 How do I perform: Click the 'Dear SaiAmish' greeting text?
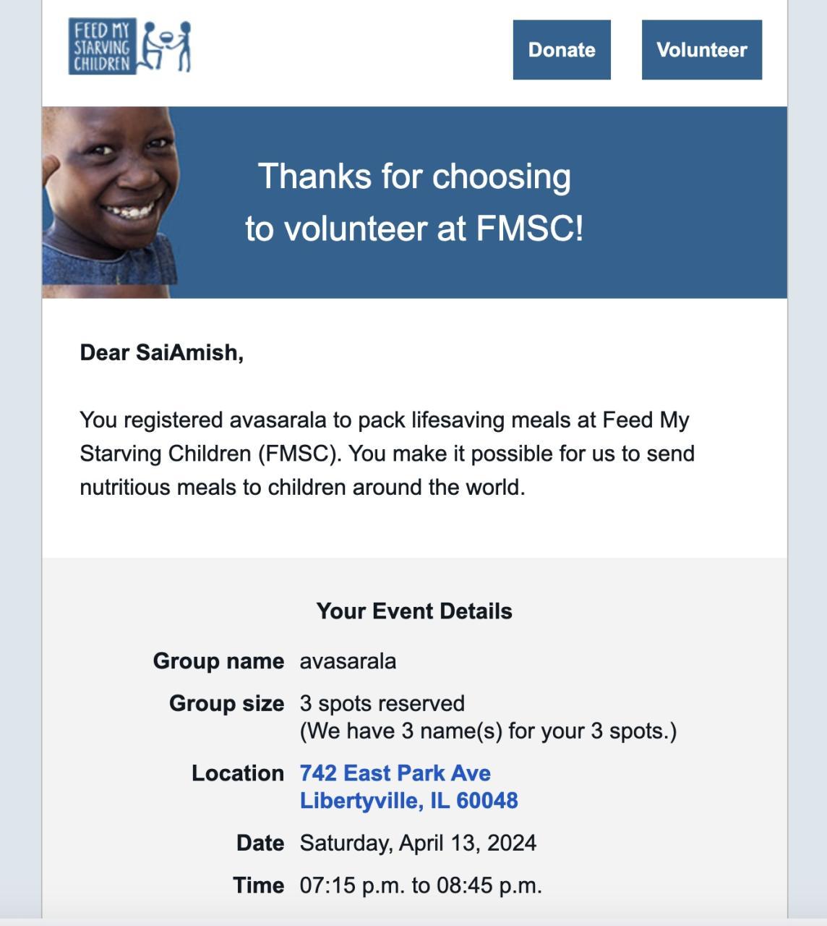(161, 352)
